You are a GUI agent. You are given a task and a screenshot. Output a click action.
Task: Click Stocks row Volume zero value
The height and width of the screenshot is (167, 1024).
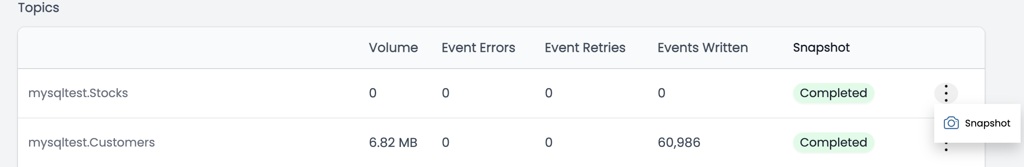[373, 93]
